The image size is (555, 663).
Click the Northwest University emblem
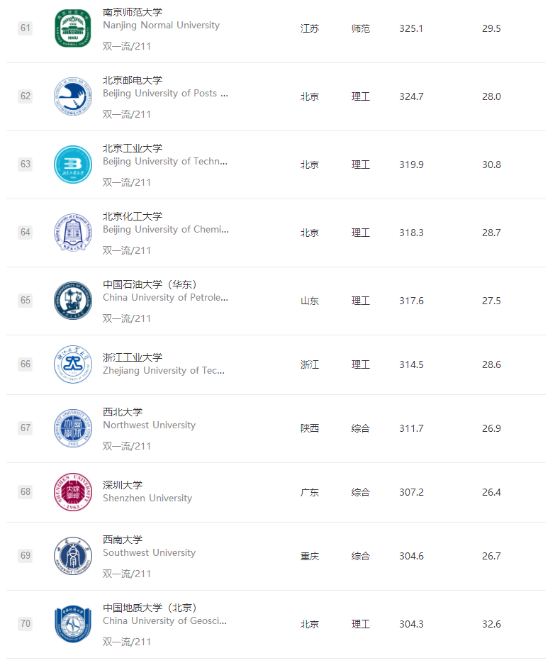point(73,429)
